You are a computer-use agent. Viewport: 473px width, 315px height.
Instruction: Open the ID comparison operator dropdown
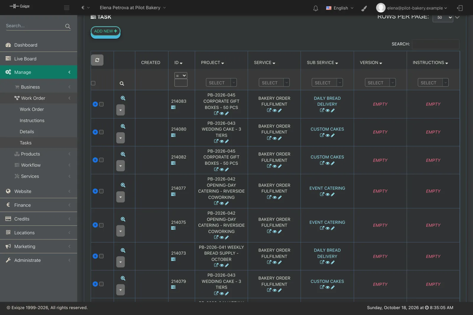181,76
